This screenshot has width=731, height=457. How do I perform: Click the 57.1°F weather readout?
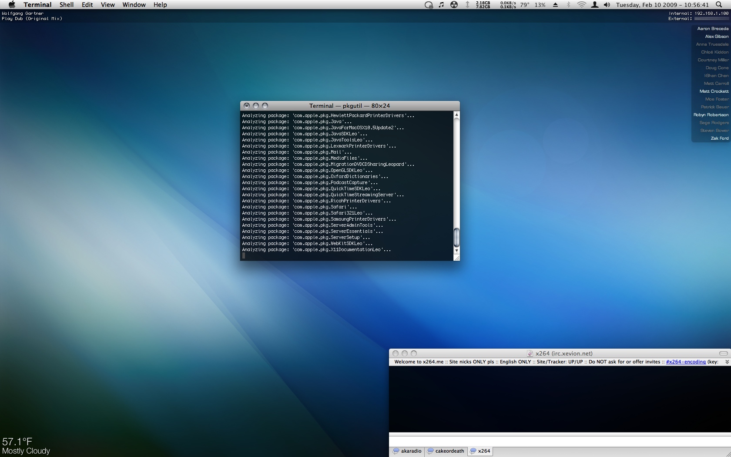pyautogui.click(x=17, y=442)
